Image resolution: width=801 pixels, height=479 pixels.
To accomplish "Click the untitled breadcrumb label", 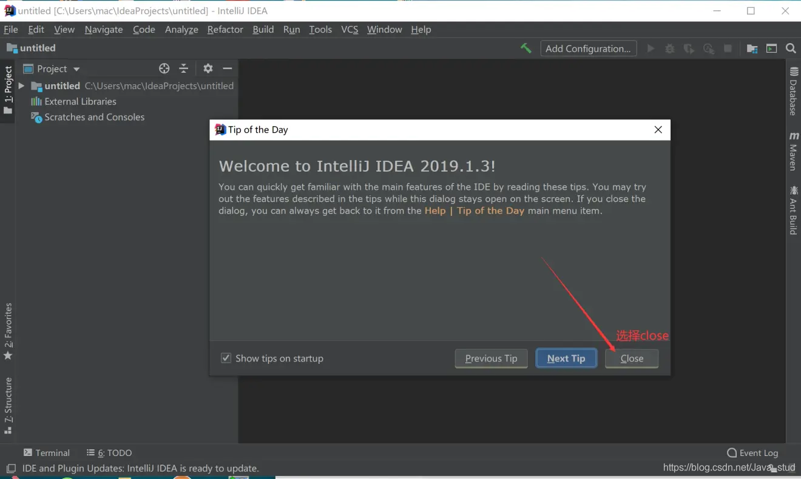I will click(38, 48).
